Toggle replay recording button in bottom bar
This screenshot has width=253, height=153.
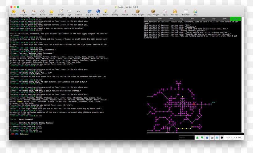coord(212,138)
